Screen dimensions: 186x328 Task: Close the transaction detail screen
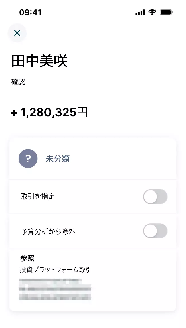(x=17, y=33)
